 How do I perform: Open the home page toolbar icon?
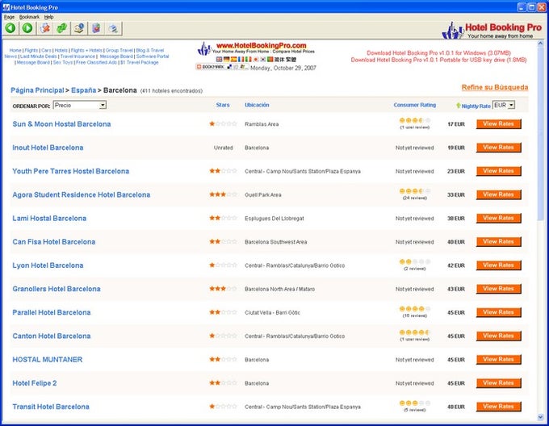[79, 28]
